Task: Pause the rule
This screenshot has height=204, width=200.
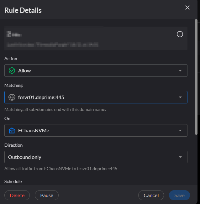Action: (46, 195)
